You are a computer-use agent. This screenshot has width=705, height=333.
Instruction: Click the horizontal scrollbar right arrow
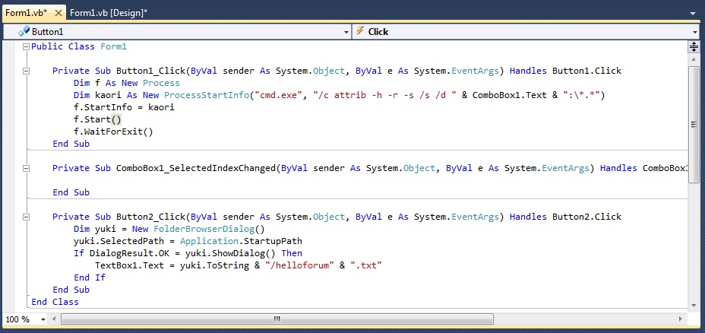point(681,319)
